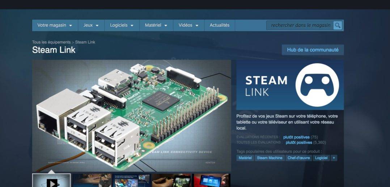Follow the Tous les équipements breadcrumb

click(x=51, y=42)
